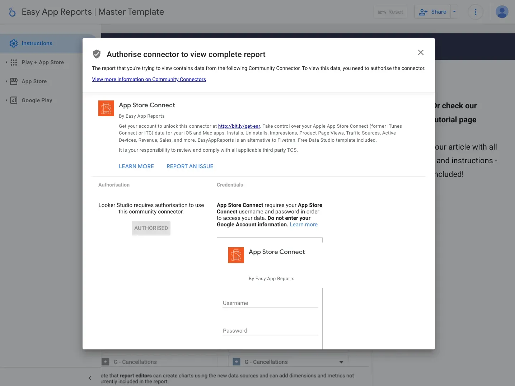Click the App Store Connect connector title
Viewport: 515px width, 386px height.
tap(147, 105)
